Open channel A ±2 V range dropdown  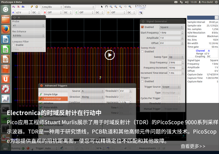pos(23,13)
